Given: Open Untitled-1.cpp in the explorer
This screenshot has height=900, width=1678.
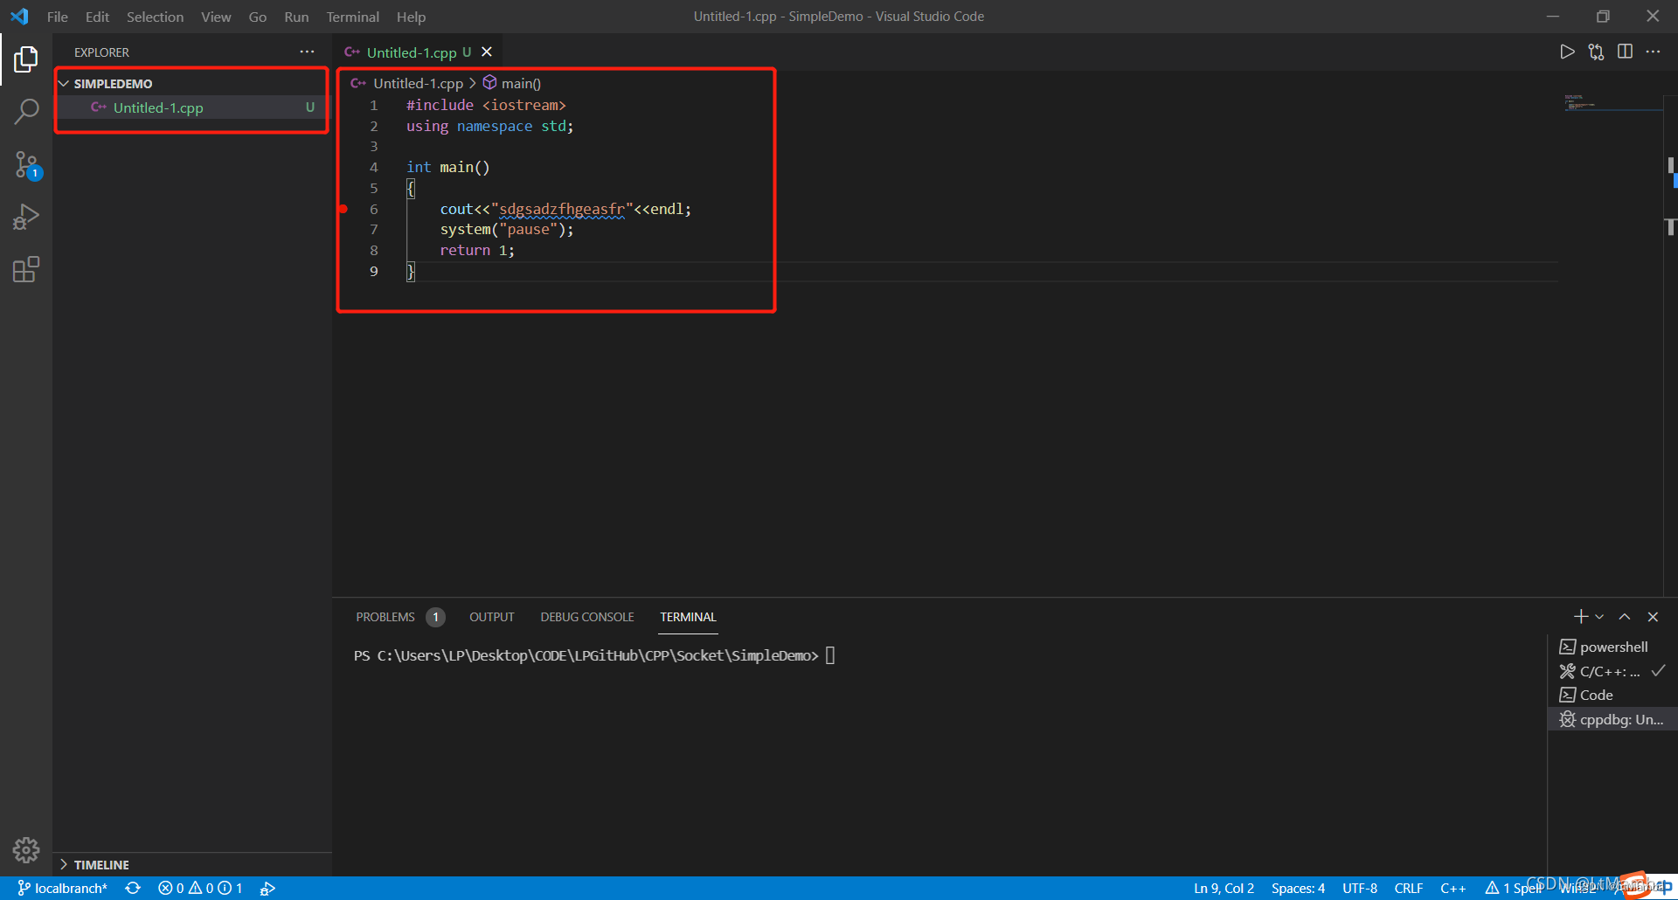Looking at the screenshot, I should (x=191, y=107).
